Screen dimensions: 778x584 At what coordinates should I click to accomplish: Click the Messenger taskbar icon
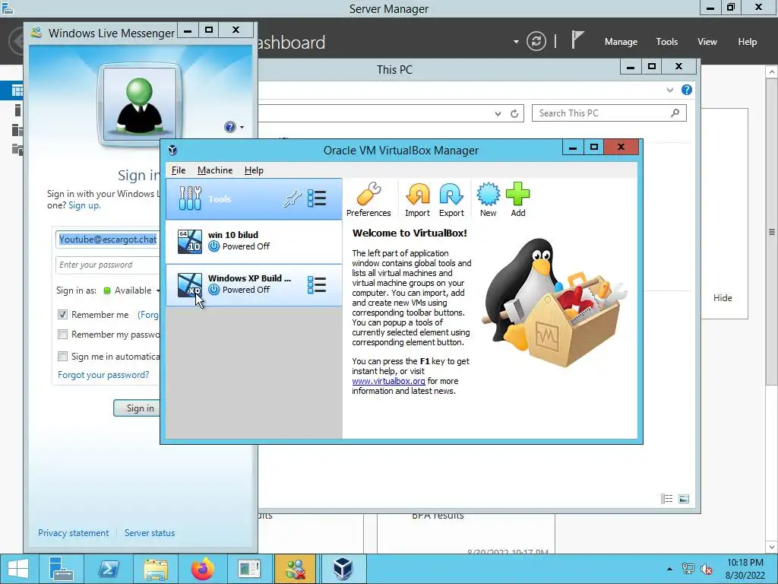pyautogui.click(x=295, y=569)
